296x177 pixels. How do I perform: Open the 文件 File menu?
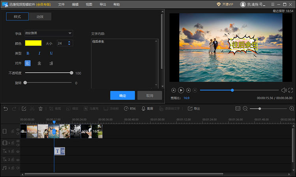pyautogui.click(x=61, y=4)
